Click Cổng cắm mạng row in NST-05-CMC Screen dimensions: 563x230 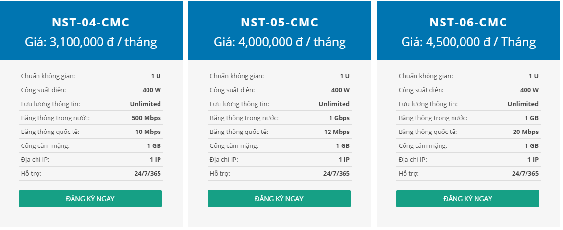[x=280, y=145]
